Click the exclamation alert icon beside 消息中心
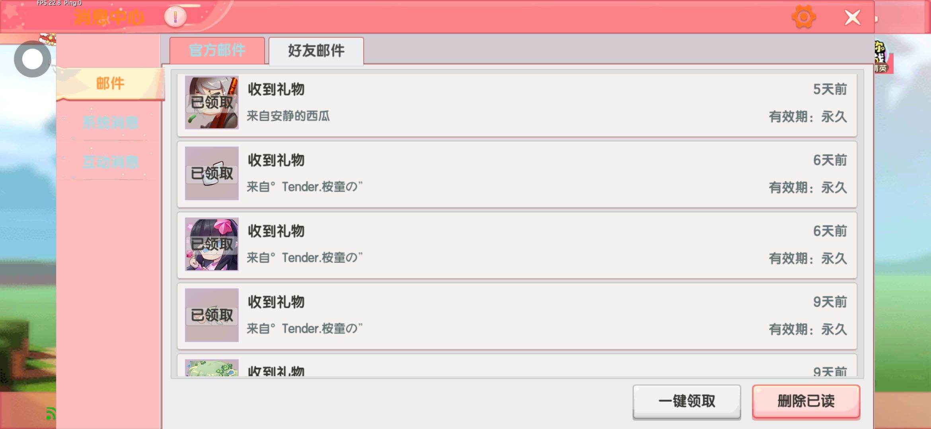Viewport: 931px width, 429px height. point(175,17)
